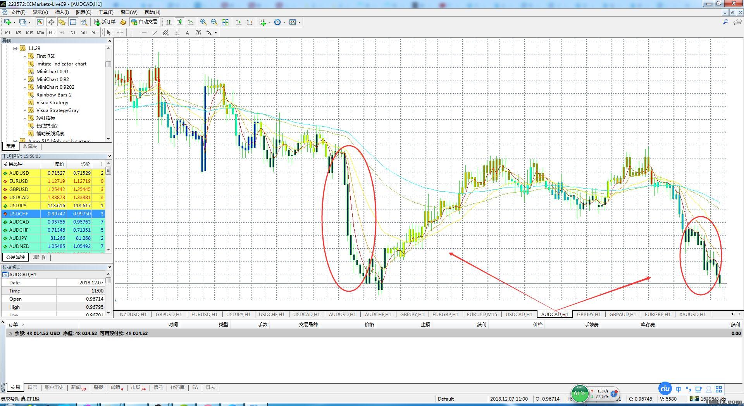This screenshot has height=406, width=744.
Task: Set timeframe to M15
Action: (29, 33)
